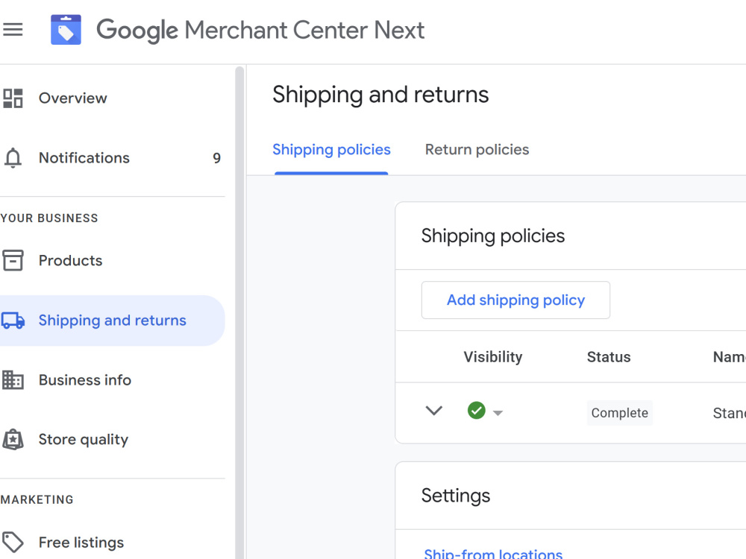The height and width of the screenshot is (559, 746).
Task: Select the Shipping policies tab
Action: [x=331, y=150]
